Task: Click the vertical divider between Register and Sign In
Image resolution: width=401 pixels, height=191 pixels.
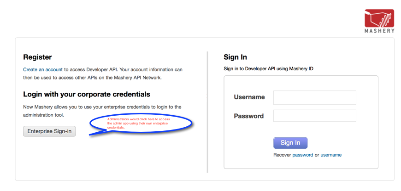Action: [x=207, y=112]
